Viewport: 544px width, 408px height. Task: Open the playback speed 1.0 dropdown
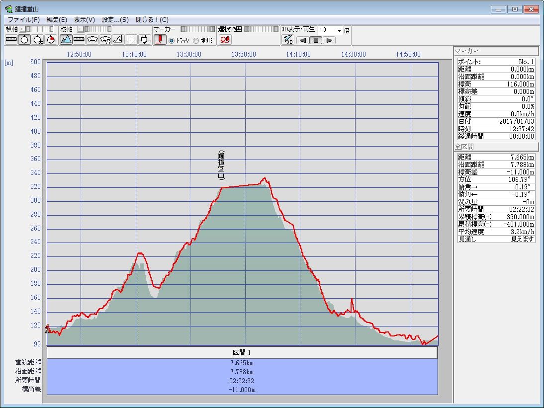[x=339, y=30]
